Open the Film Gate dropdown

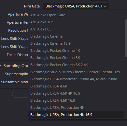coord(76,6)
